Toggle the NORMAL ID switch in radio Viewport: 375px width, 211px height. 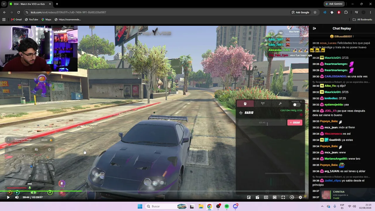[x=296, y=105]
